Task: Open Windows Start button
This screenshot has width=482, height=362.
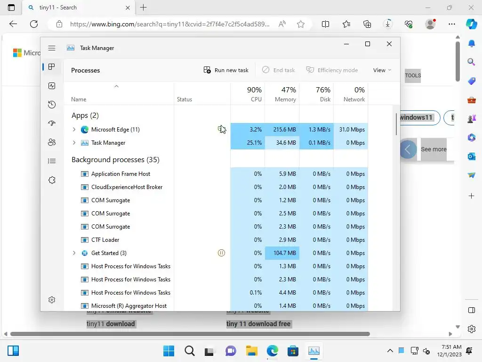Action: pyautogui.click(x=169, y=351)
